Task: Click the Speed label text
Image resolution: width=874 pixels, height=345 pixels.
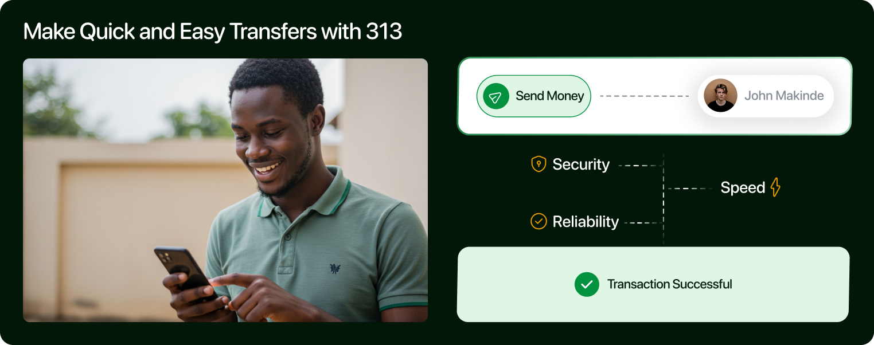Action: pyautogui.click(x=743, y=187)
